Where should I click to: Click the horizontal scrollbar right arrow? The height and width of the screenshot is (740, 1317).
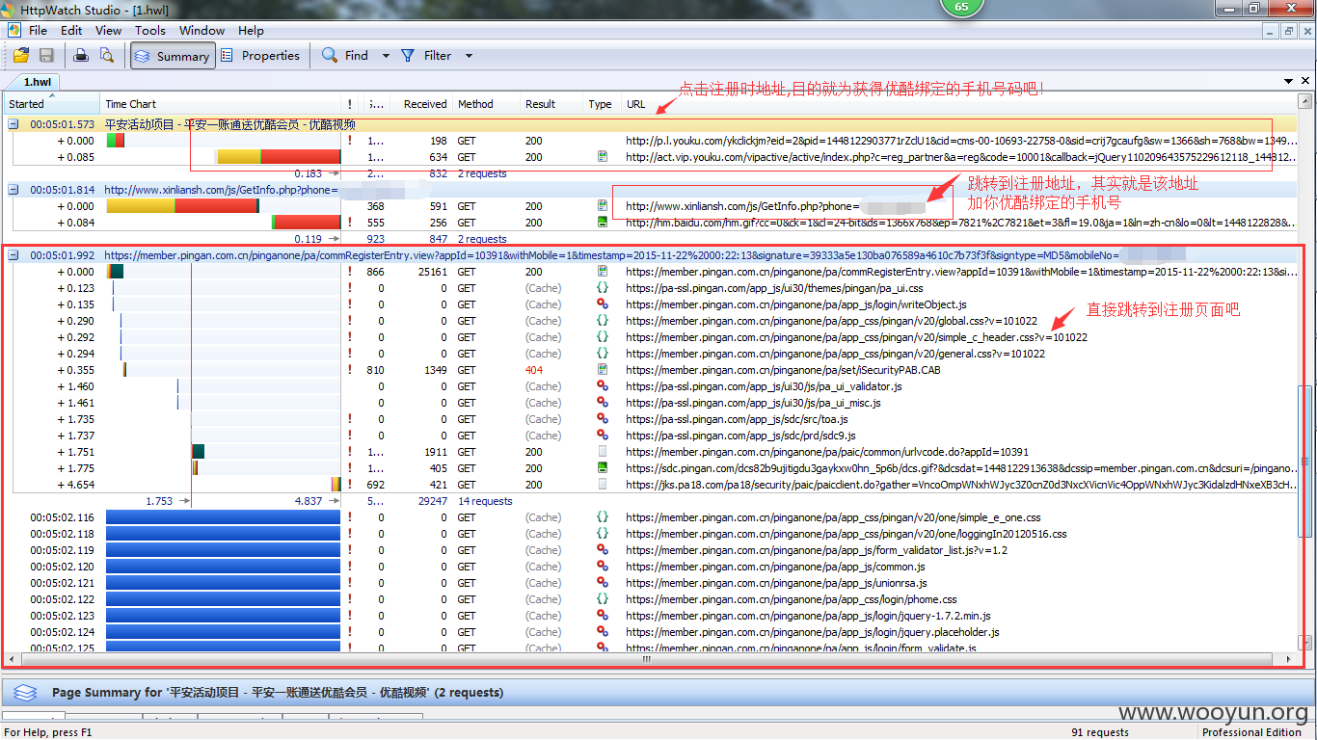[1291, 659]
